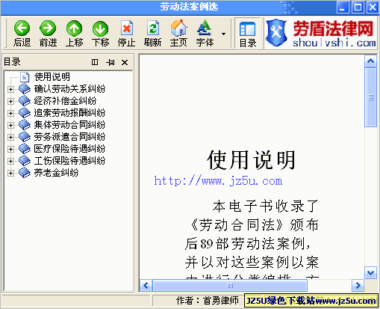Select 养老金纠纷 tree label

pos(56,173)
